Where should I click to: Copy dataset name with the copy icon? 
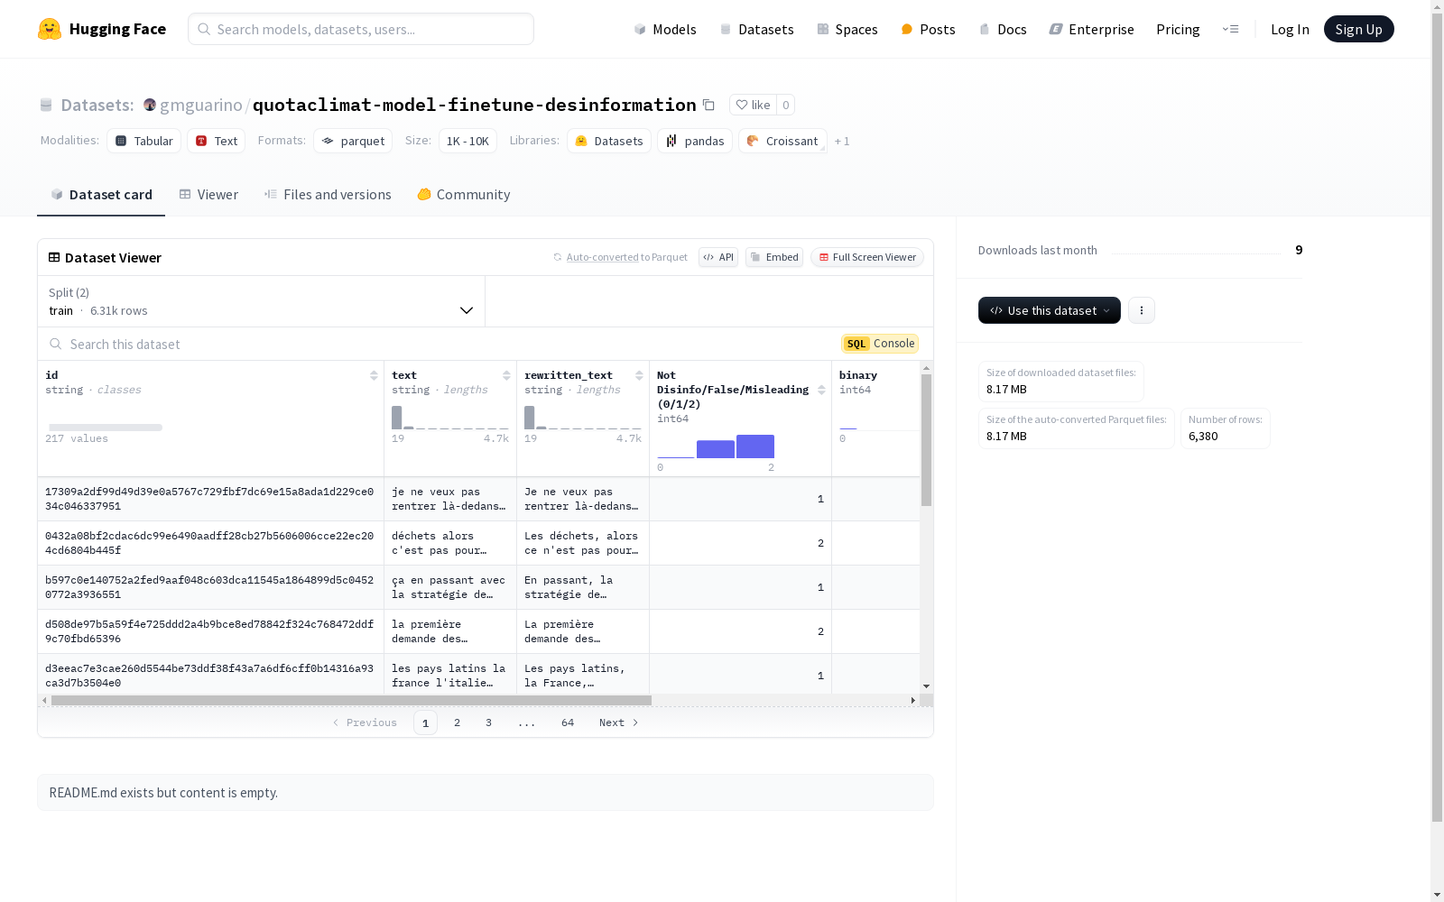pos(708,105)
